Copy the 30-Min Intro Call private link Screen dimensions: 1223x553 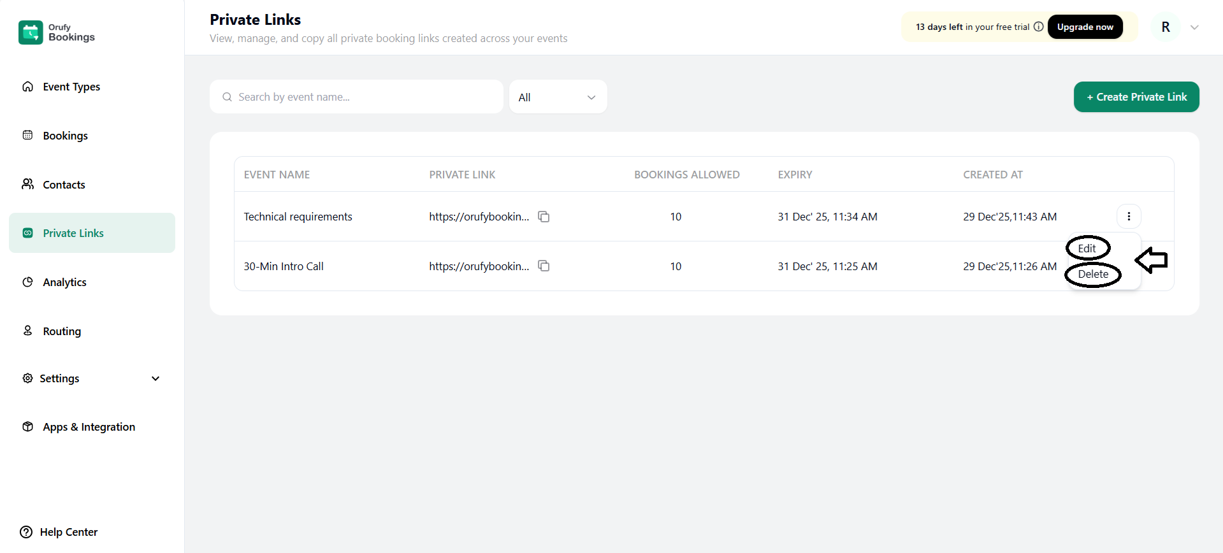click(x=544, y=266)
